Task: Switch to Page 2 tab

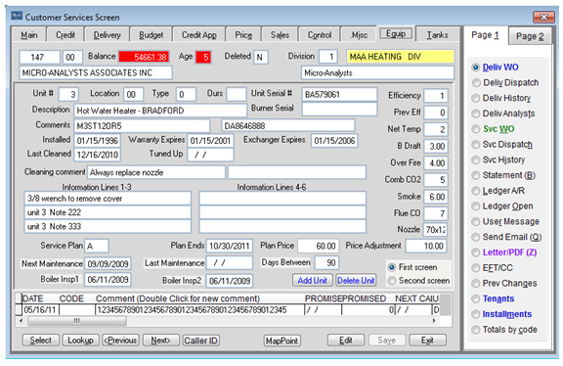Action: pyautogui.click(x=530, y=36)
